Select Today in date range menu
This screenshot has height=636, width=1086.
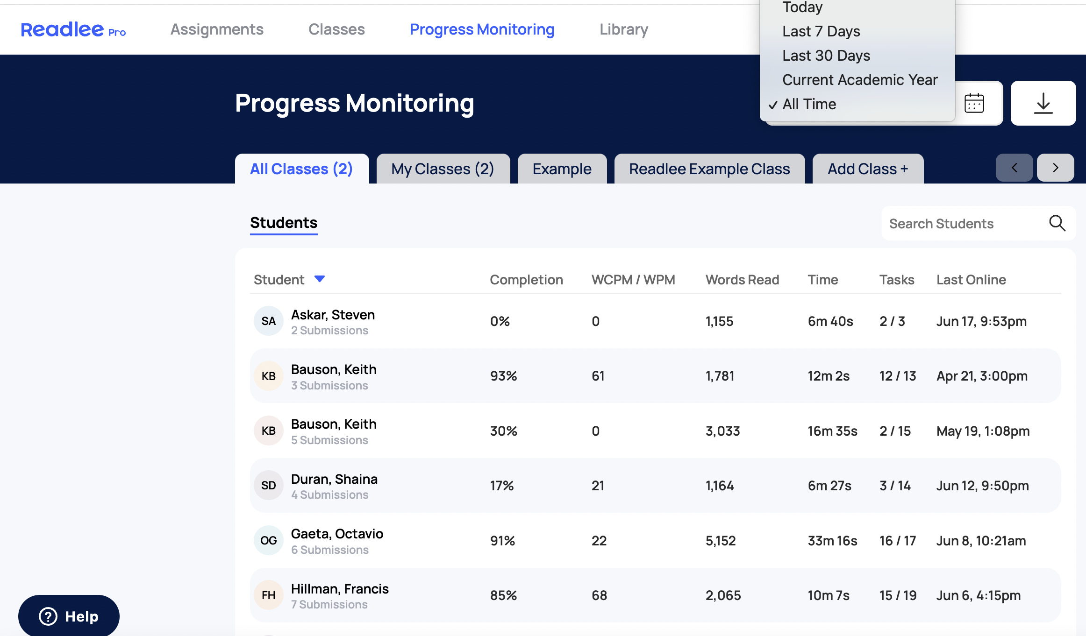802,7
